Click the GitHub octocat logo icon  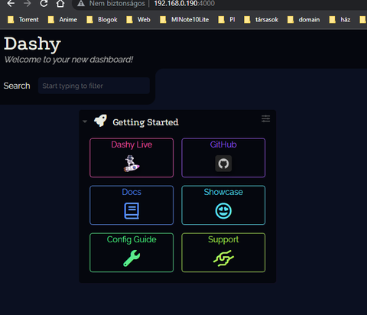pos(223,164)
